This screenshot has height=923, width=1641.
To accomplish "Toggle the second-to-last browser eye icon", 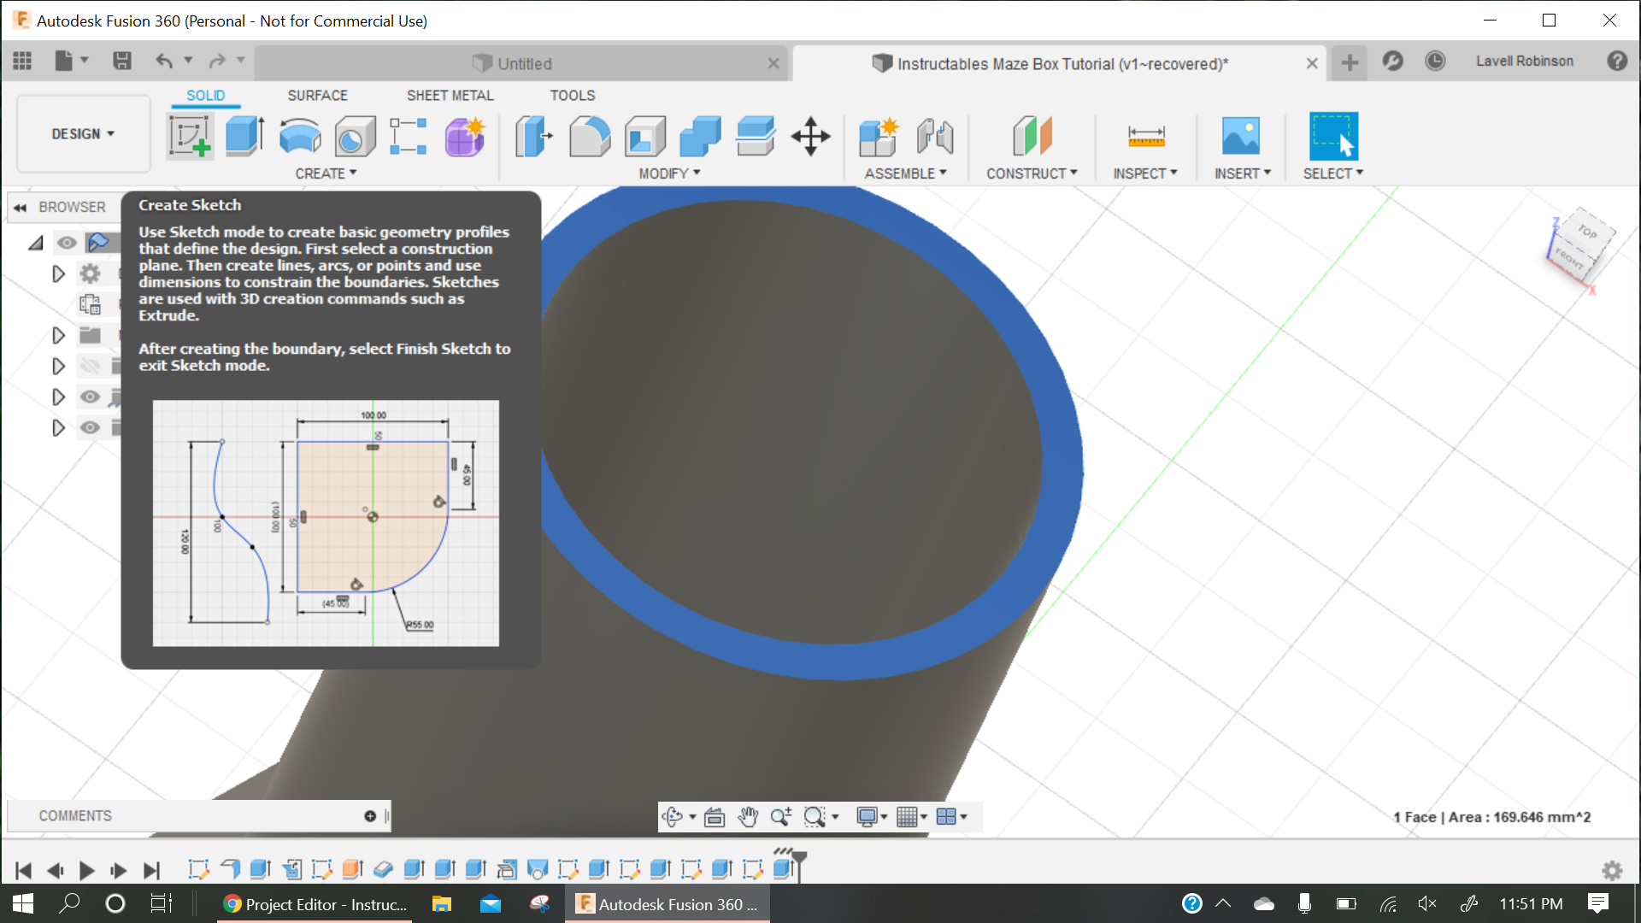I will click(x=90, y=397).
